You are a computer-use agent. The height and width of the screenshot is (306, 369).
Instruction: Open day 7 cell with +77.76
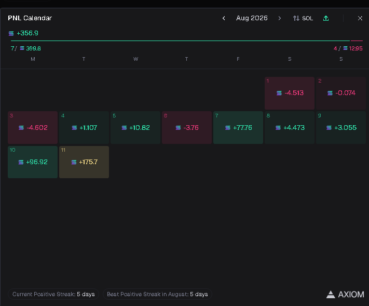tap(238, 127)
